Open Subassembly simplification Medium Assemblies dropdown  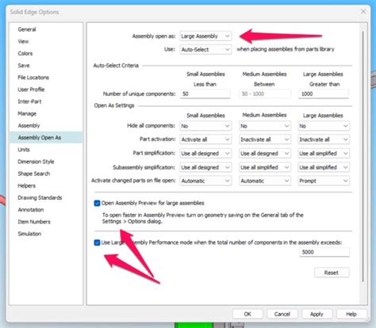point(265,167)
